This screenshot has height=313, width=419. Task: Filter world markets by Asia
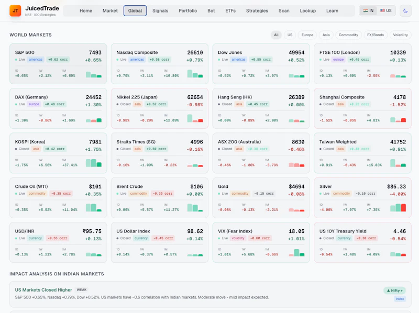point(326,35)
